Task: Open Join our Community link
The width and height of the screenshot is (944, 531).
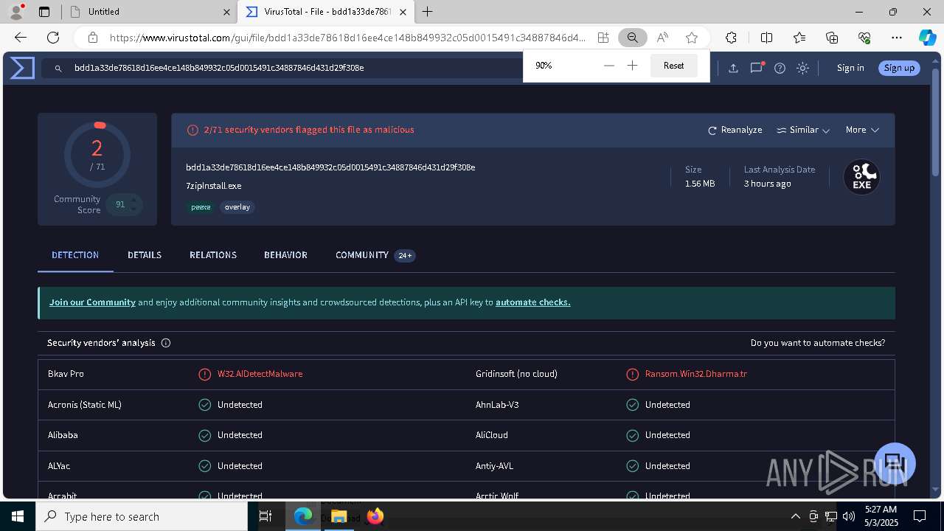Action: [92, 302]
